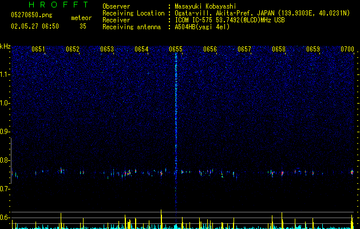The height and width of the screenshot is (229, 360).
Task: Click the 0655 time marker
Action: [x=176, y=49]
